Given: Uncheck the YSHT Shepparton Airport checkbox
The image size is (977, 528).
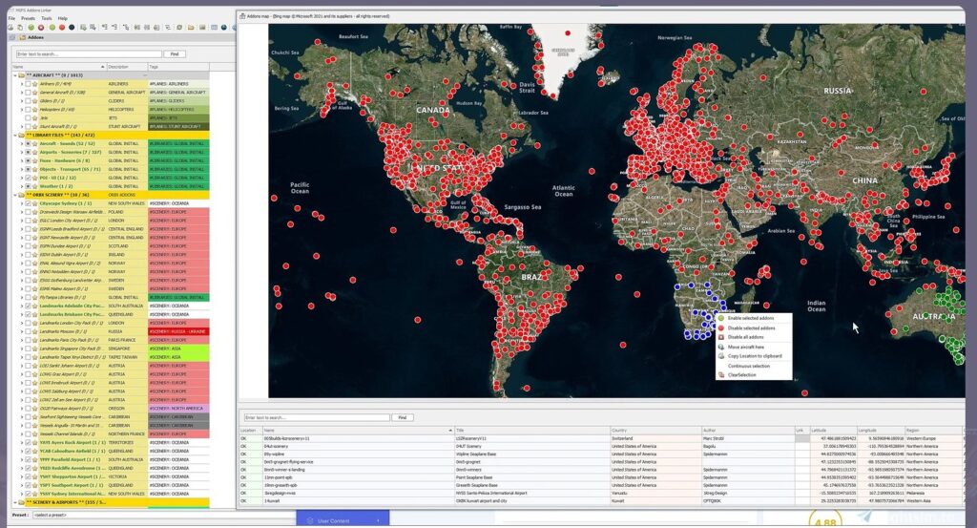Looking at the screenshot, I should pos(28,476).
